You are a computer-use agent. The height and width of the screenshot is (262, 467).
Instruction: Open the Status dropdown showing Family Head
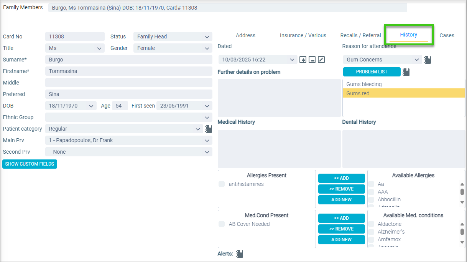[x=173, y=36]
